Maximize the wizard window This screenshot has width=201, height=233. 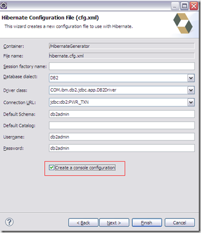(184, 6)
